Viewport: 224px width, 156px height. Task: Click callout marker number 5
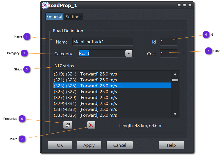pyautogui.click(x=208, y=51)
